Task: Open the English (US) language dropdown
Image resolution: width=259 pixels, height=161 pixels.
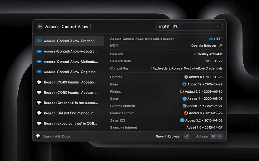Action: pyautogui.click(x=189, y=27)
